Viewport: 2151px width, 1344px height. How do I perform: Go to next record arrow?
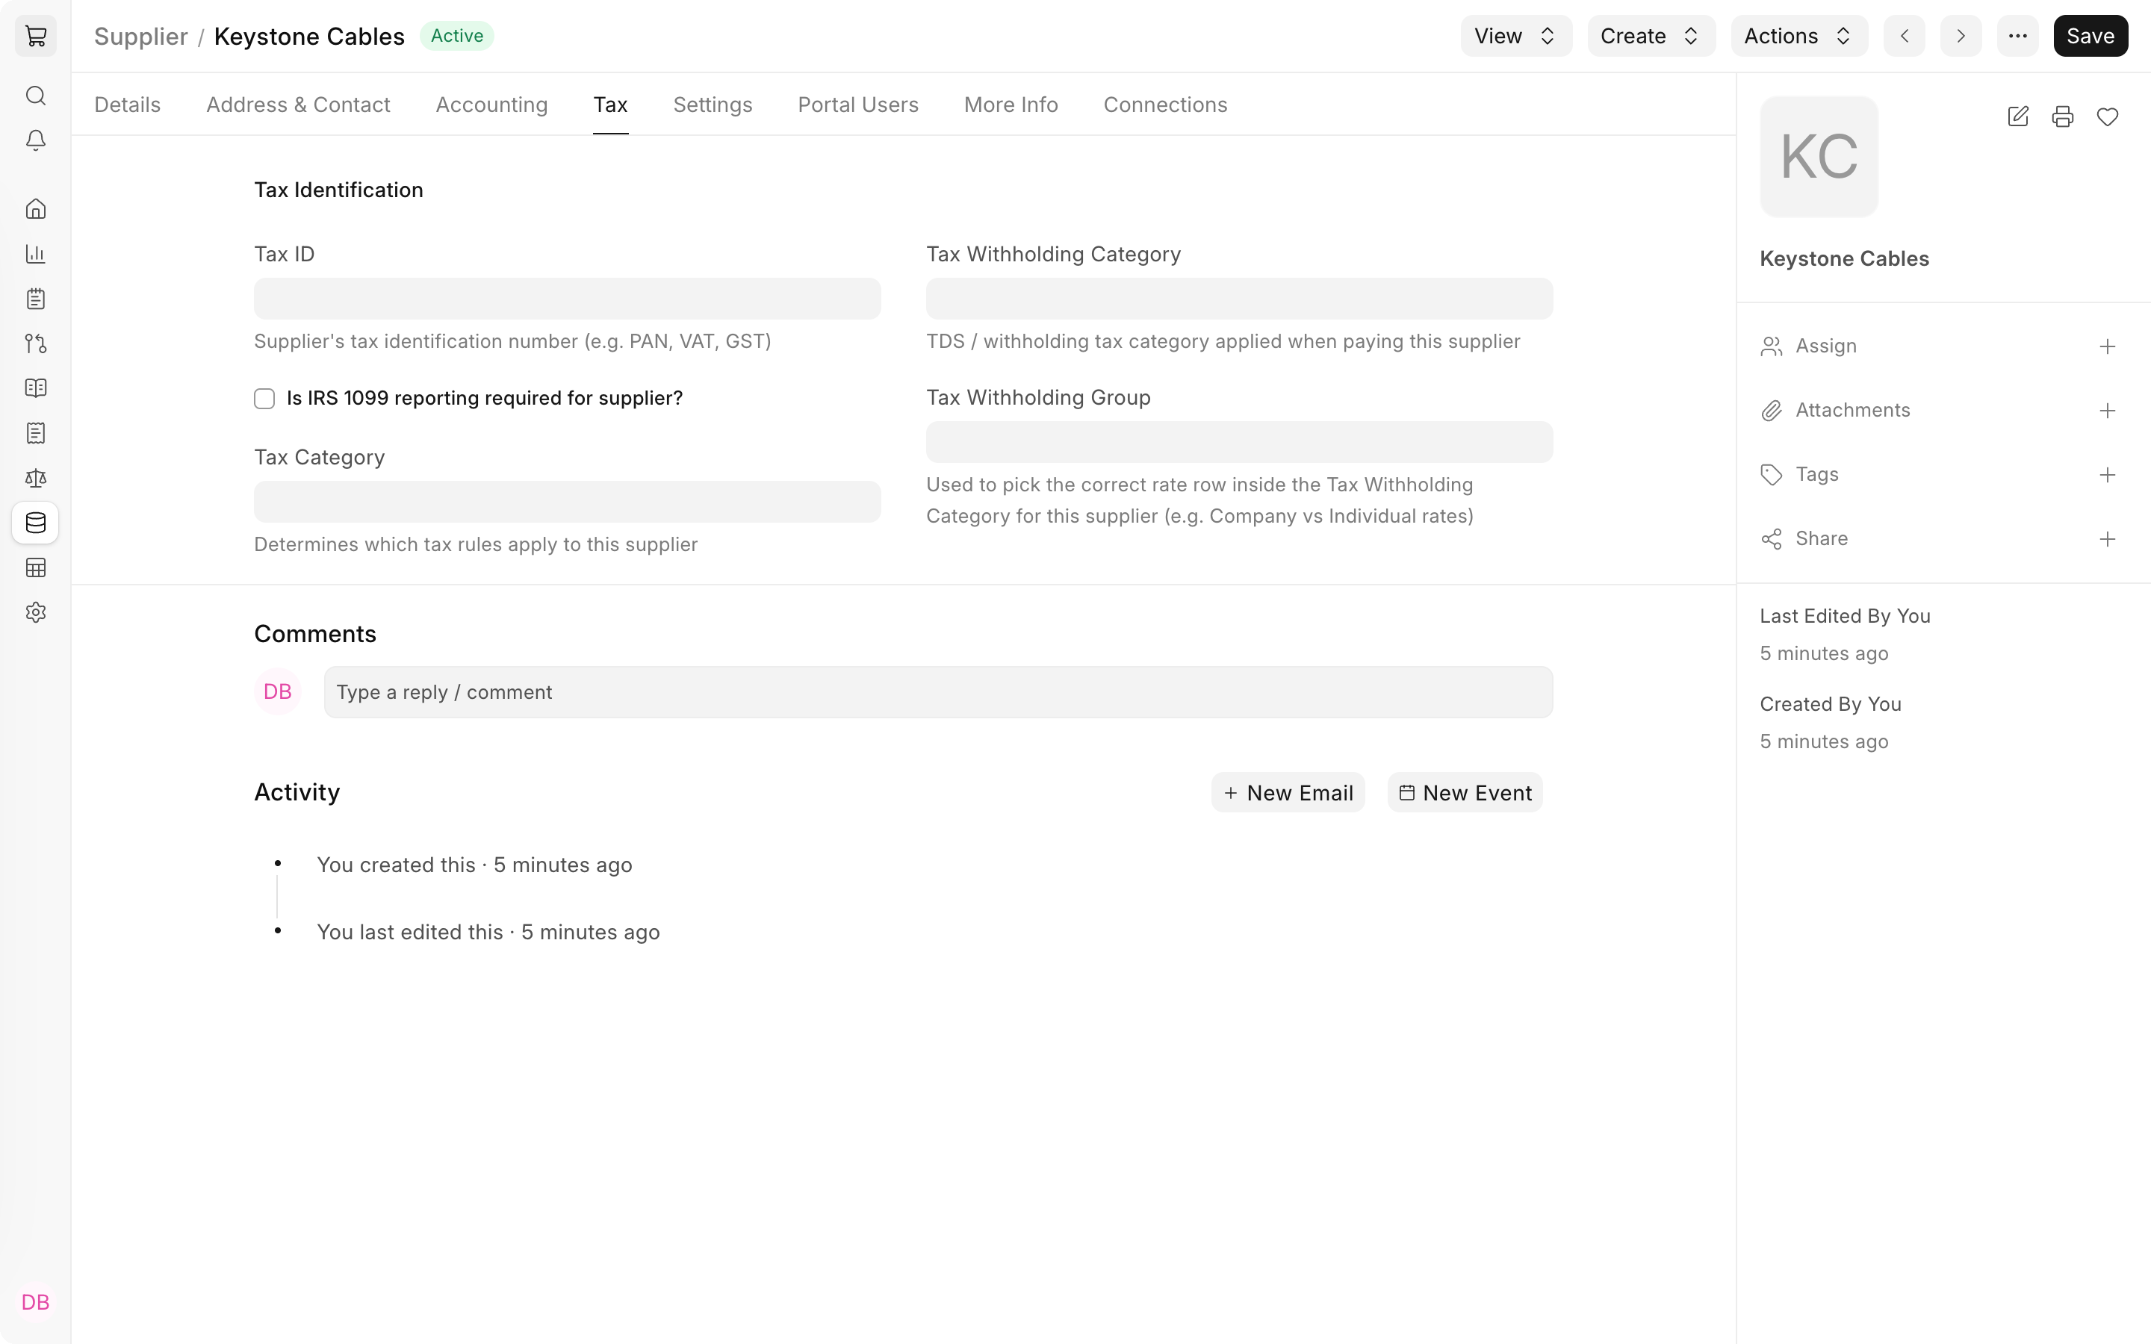(x=1961, y=37)
